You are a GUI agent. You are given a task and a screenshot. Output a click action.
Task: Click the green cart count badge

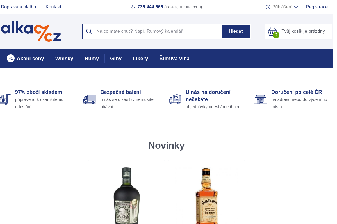[276, 35]
